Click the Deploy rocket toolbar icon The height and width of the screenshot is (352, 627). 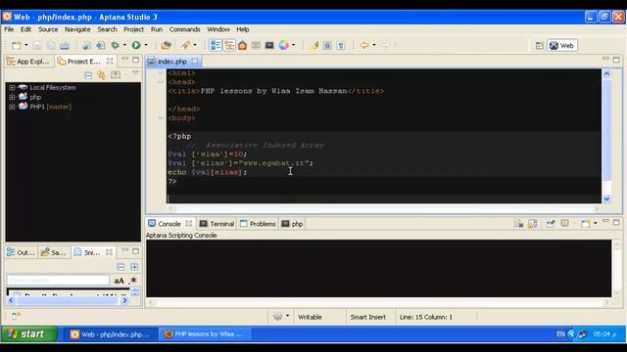[185, 45]
